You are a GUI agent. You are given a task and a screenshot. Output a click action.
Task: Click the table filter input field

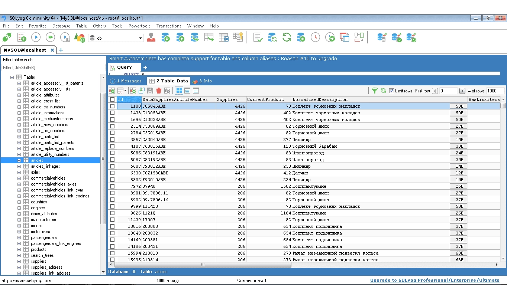point(54,68)
